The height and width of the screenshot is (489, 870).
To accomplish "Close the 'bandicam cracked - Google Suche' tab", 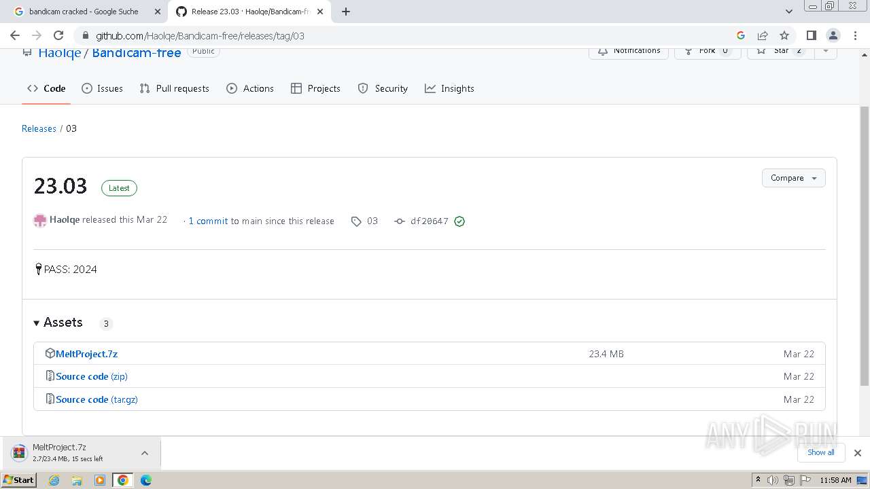I will point(157,12).
